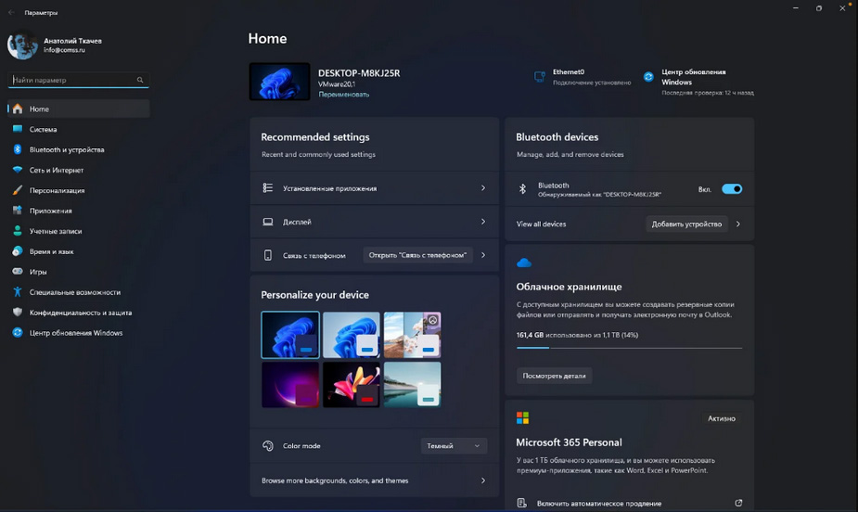
Task: Click the desktop wallpaper preview image
Action: point(279,82)
